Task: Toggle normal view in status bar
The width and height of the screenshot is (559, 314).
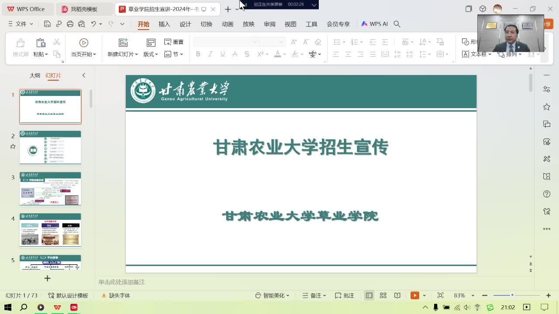Action: pyautogui.click(x=369, y=295)
